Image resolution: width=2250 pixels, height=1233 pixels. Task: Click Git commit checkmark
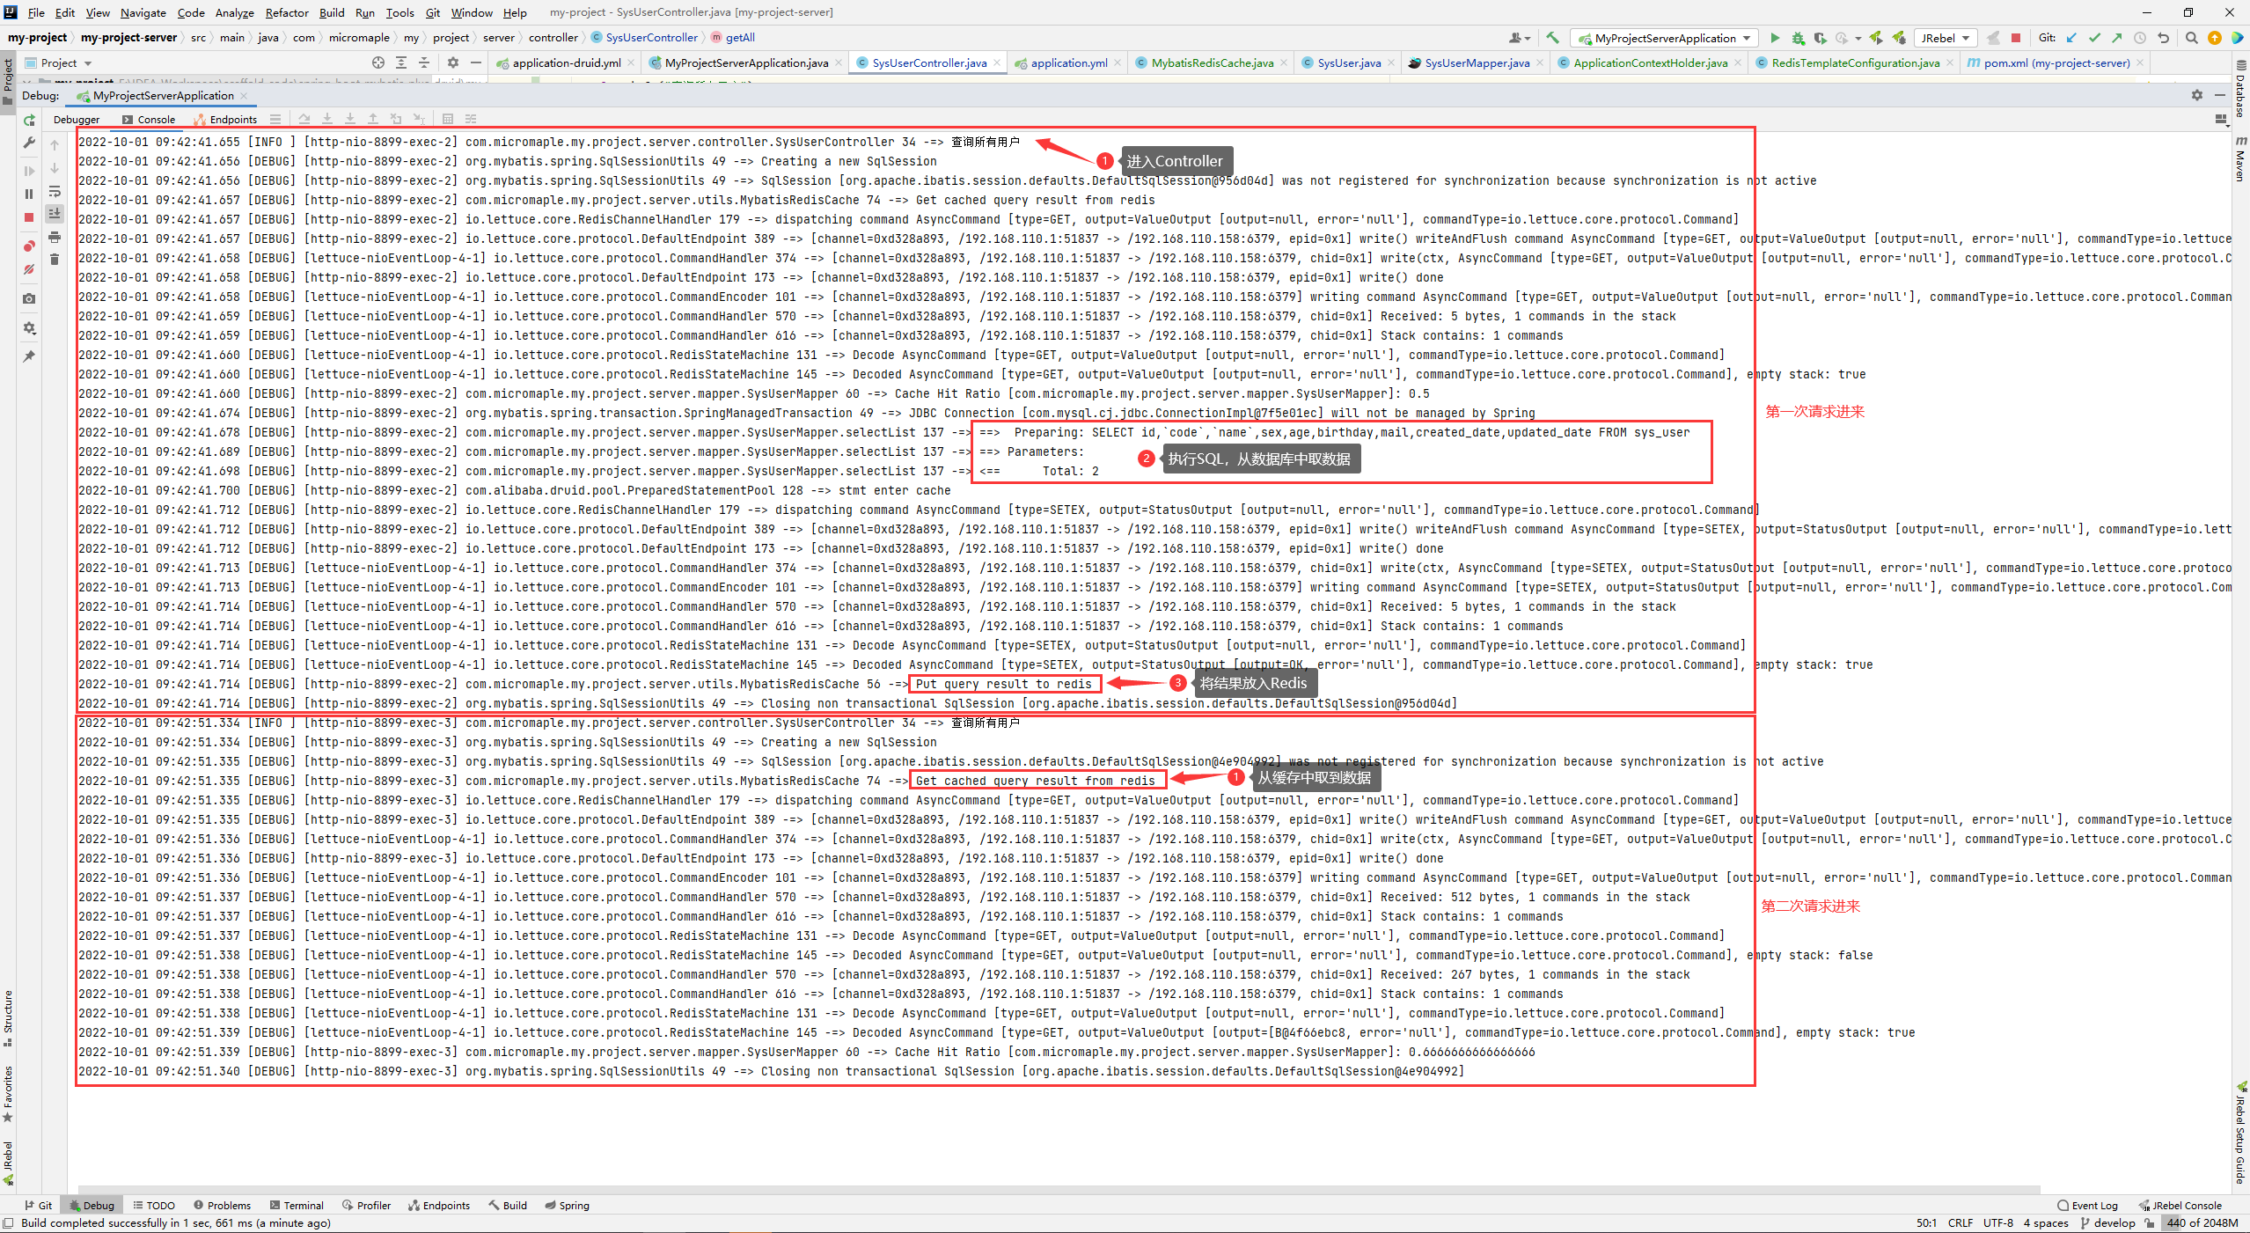[x=2094, y=38]
